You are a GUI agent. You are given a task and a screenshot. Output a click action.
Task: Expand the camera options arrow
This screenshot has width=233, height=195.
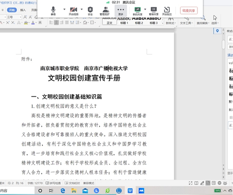pyautogui.click(x=82, y=9)
